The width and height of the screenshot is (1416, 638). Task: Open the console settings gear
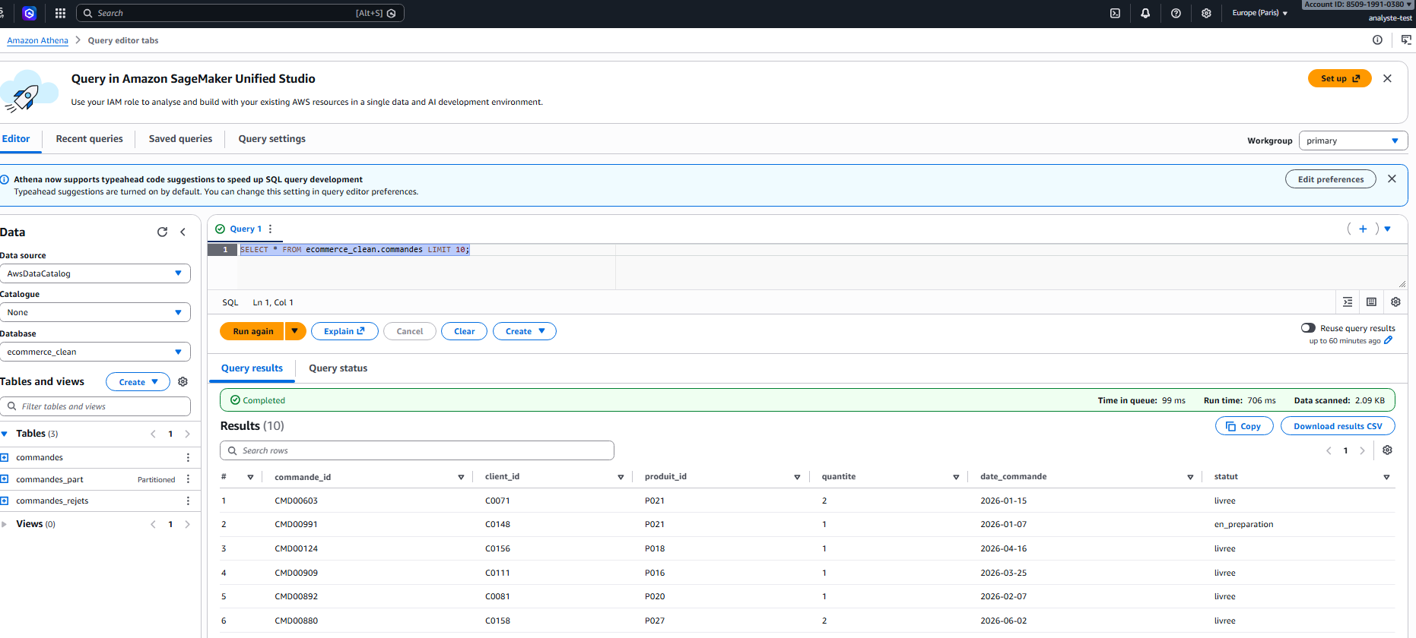coord(1206,13)
